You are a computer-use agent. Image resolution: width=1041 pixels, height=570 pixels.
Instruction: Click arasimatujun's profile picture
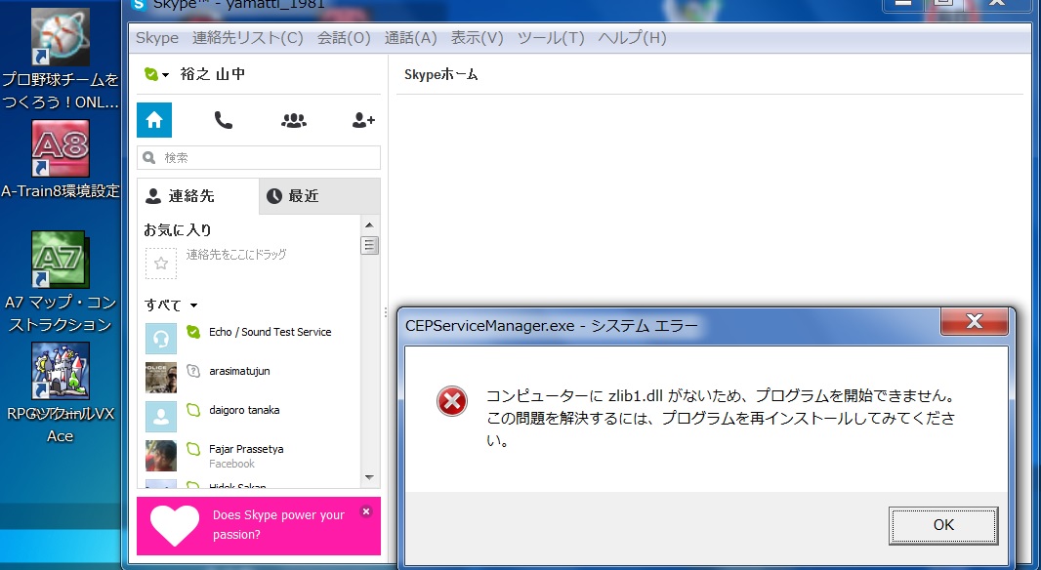click(161, 379)
